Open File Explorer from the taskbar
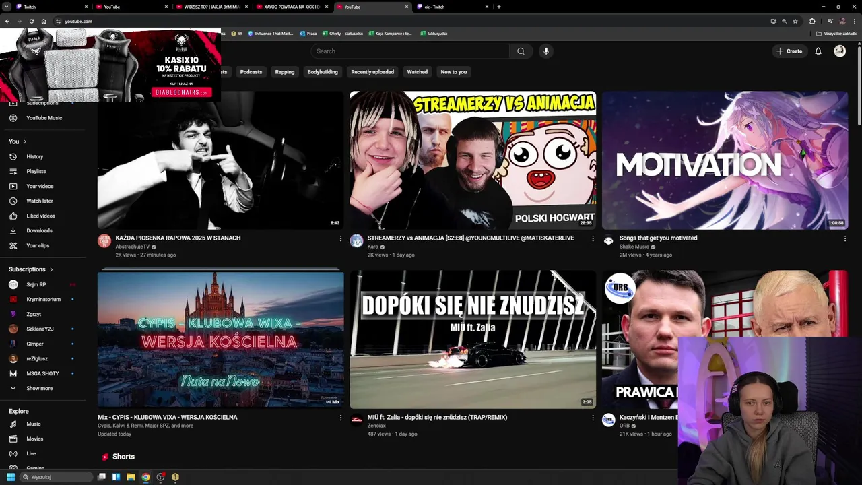 (131, 477)
